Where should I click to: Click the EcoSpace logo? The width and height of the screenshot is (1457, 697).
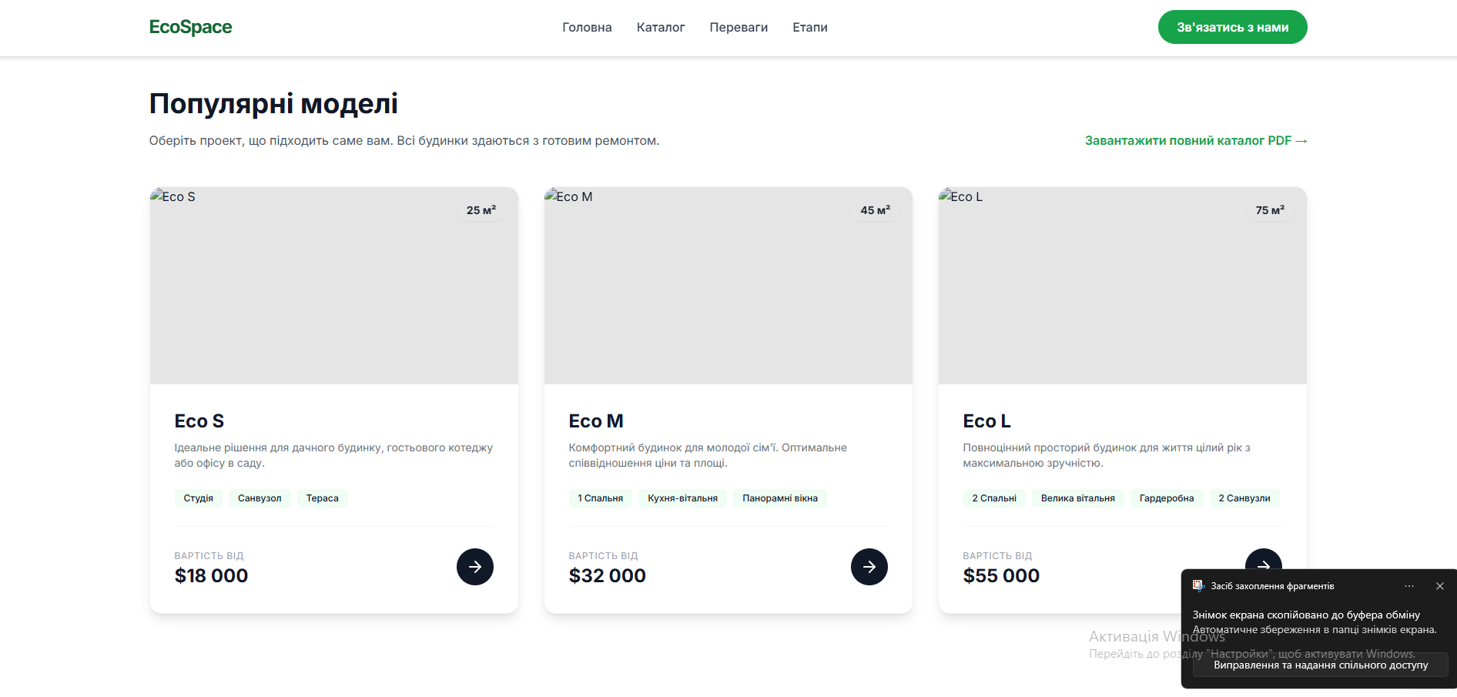(x=190, y=27)
